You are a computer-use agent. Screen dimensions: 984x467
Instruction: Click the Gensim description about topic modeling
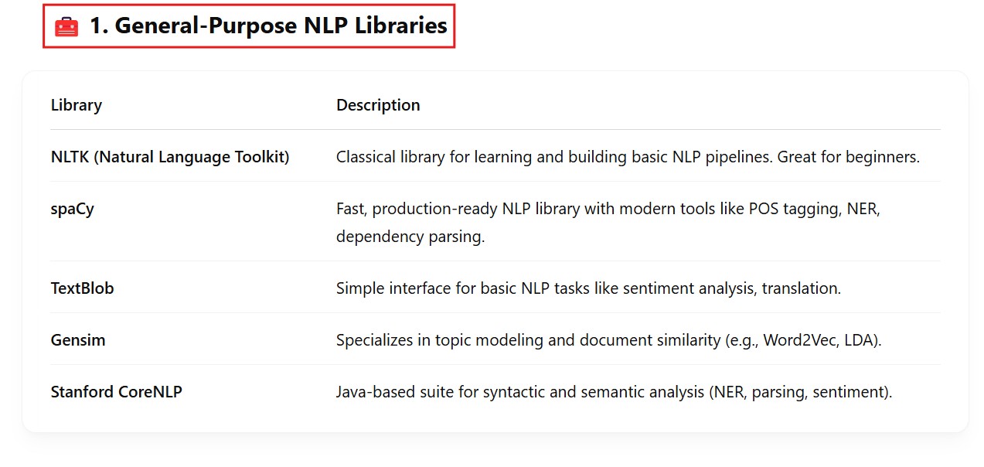tap(608, 340)
